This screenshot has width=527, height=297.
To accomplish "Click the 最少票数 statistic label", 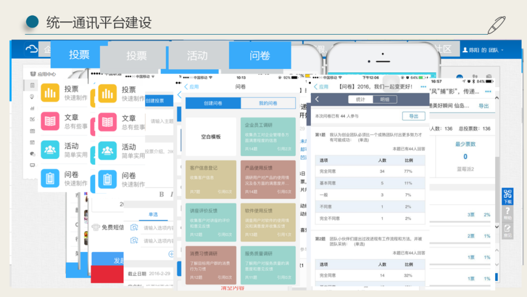I will (x=465, y=144).
